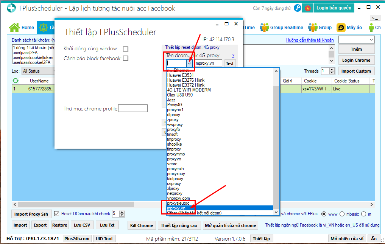Select the Vietnam flag language icon
The width and height of the screenshot is (385, 244).
(308, 8)
